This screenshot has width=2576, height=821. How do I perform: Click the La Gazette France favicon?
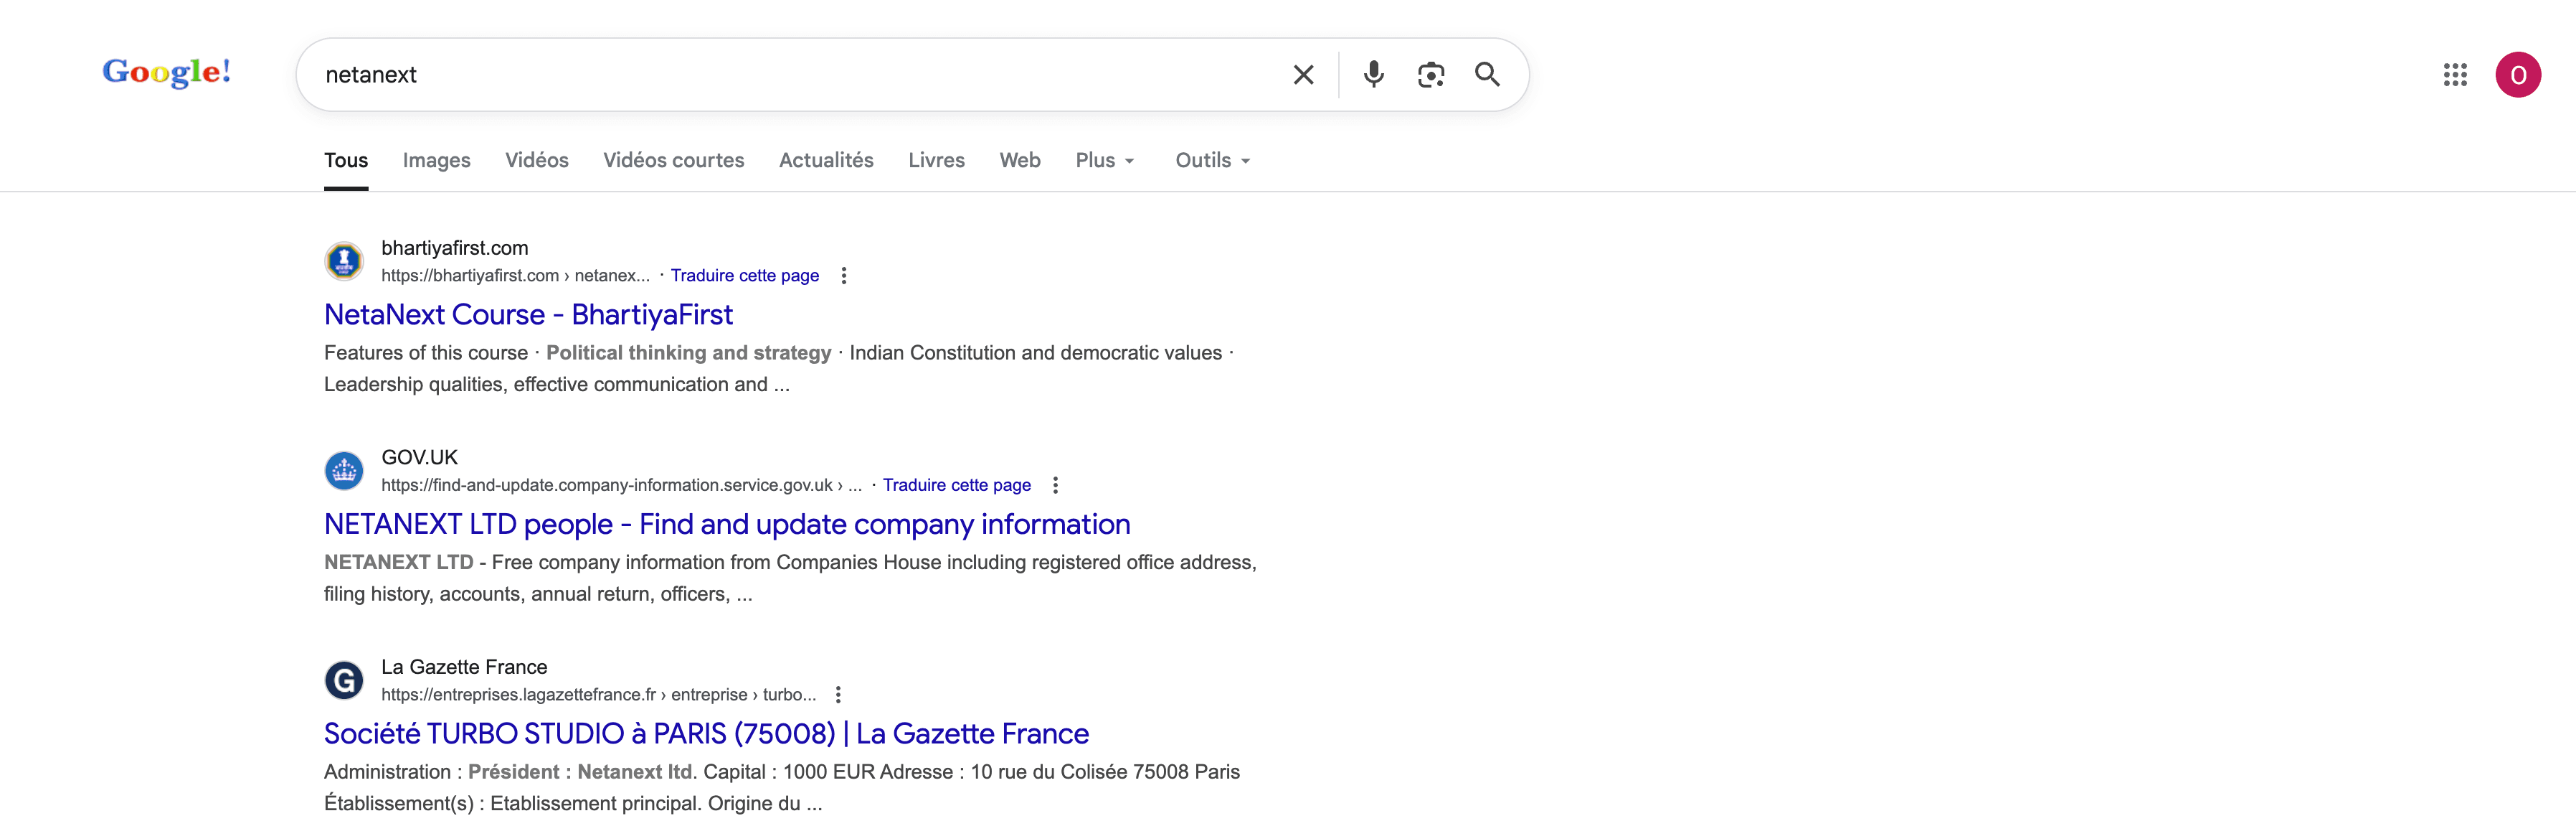pyautogui.click(x=344, y=681)
